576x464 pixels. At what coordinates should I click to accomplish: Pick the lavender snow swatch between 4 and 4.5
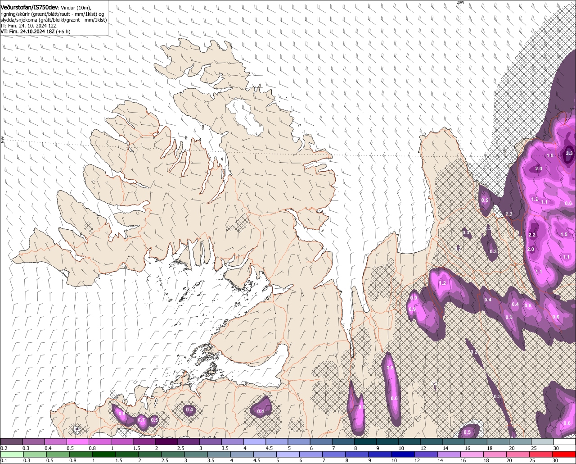click(255, 442)
